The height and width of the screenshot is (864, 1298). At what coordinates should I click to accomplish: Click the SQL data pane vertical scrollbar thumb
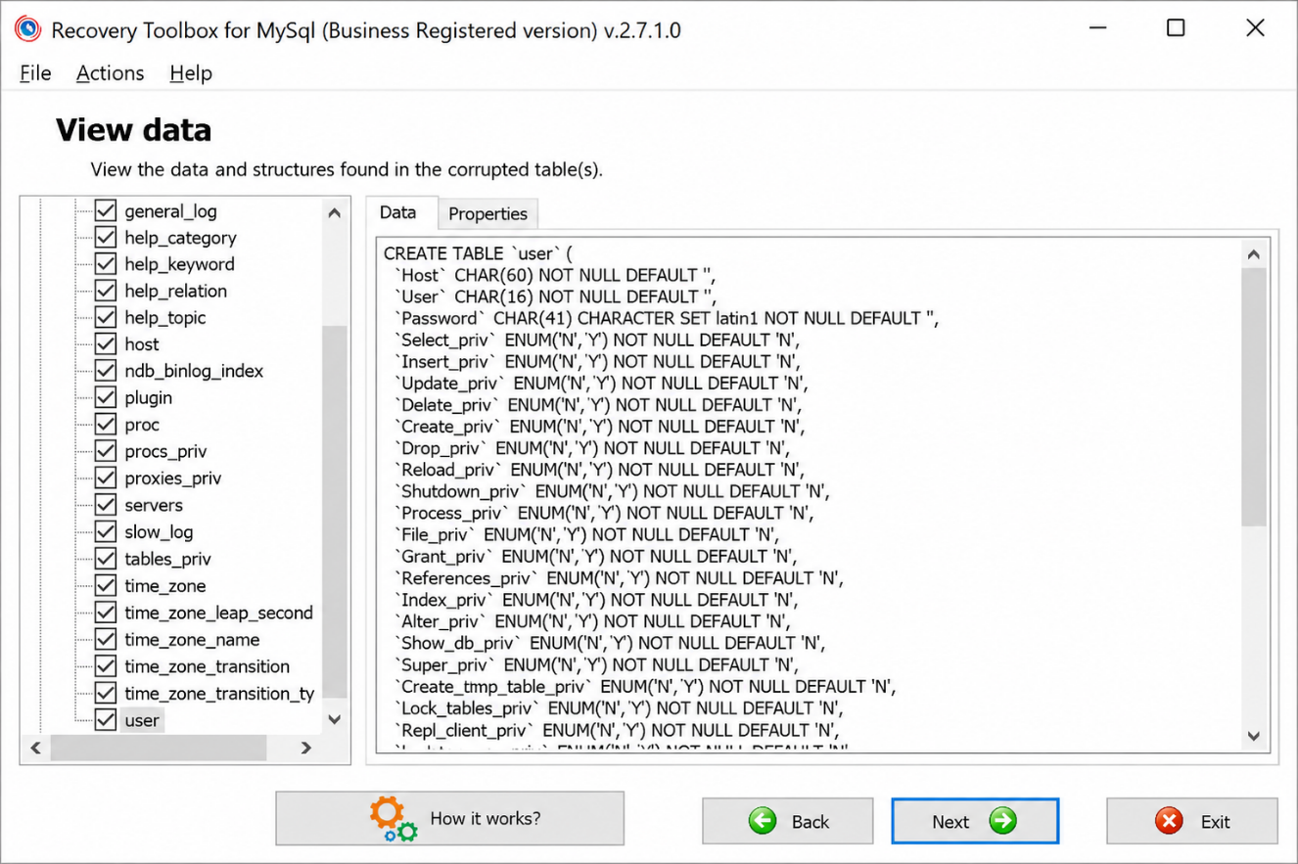click(x=1254, y=397)
